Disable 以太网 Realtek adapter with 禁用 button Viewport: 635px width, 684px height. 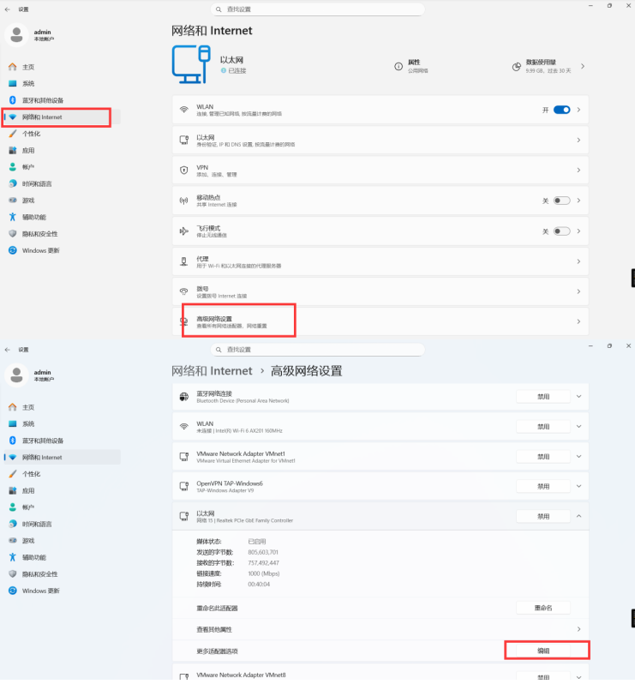(x=543, y=517)
